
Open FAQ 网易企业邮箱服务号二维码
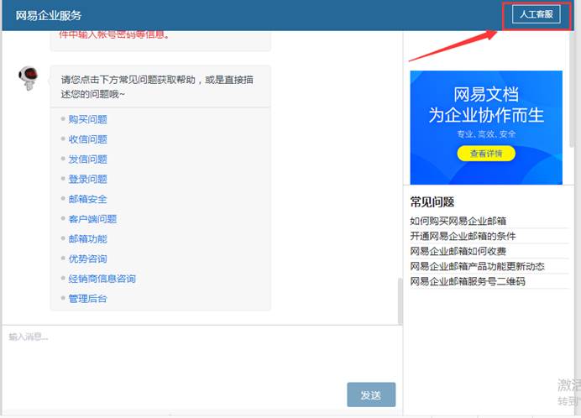coord(468,281)
